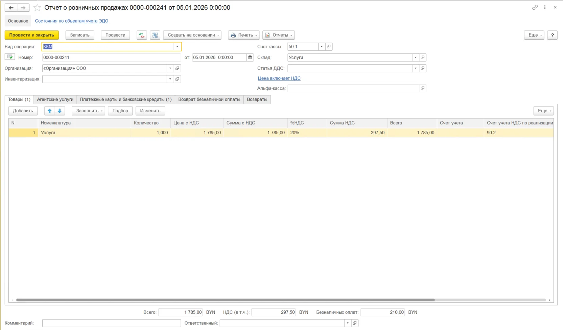Open document structure icon next to Дт/Кт
563x330 pixels.
point(155,35)
